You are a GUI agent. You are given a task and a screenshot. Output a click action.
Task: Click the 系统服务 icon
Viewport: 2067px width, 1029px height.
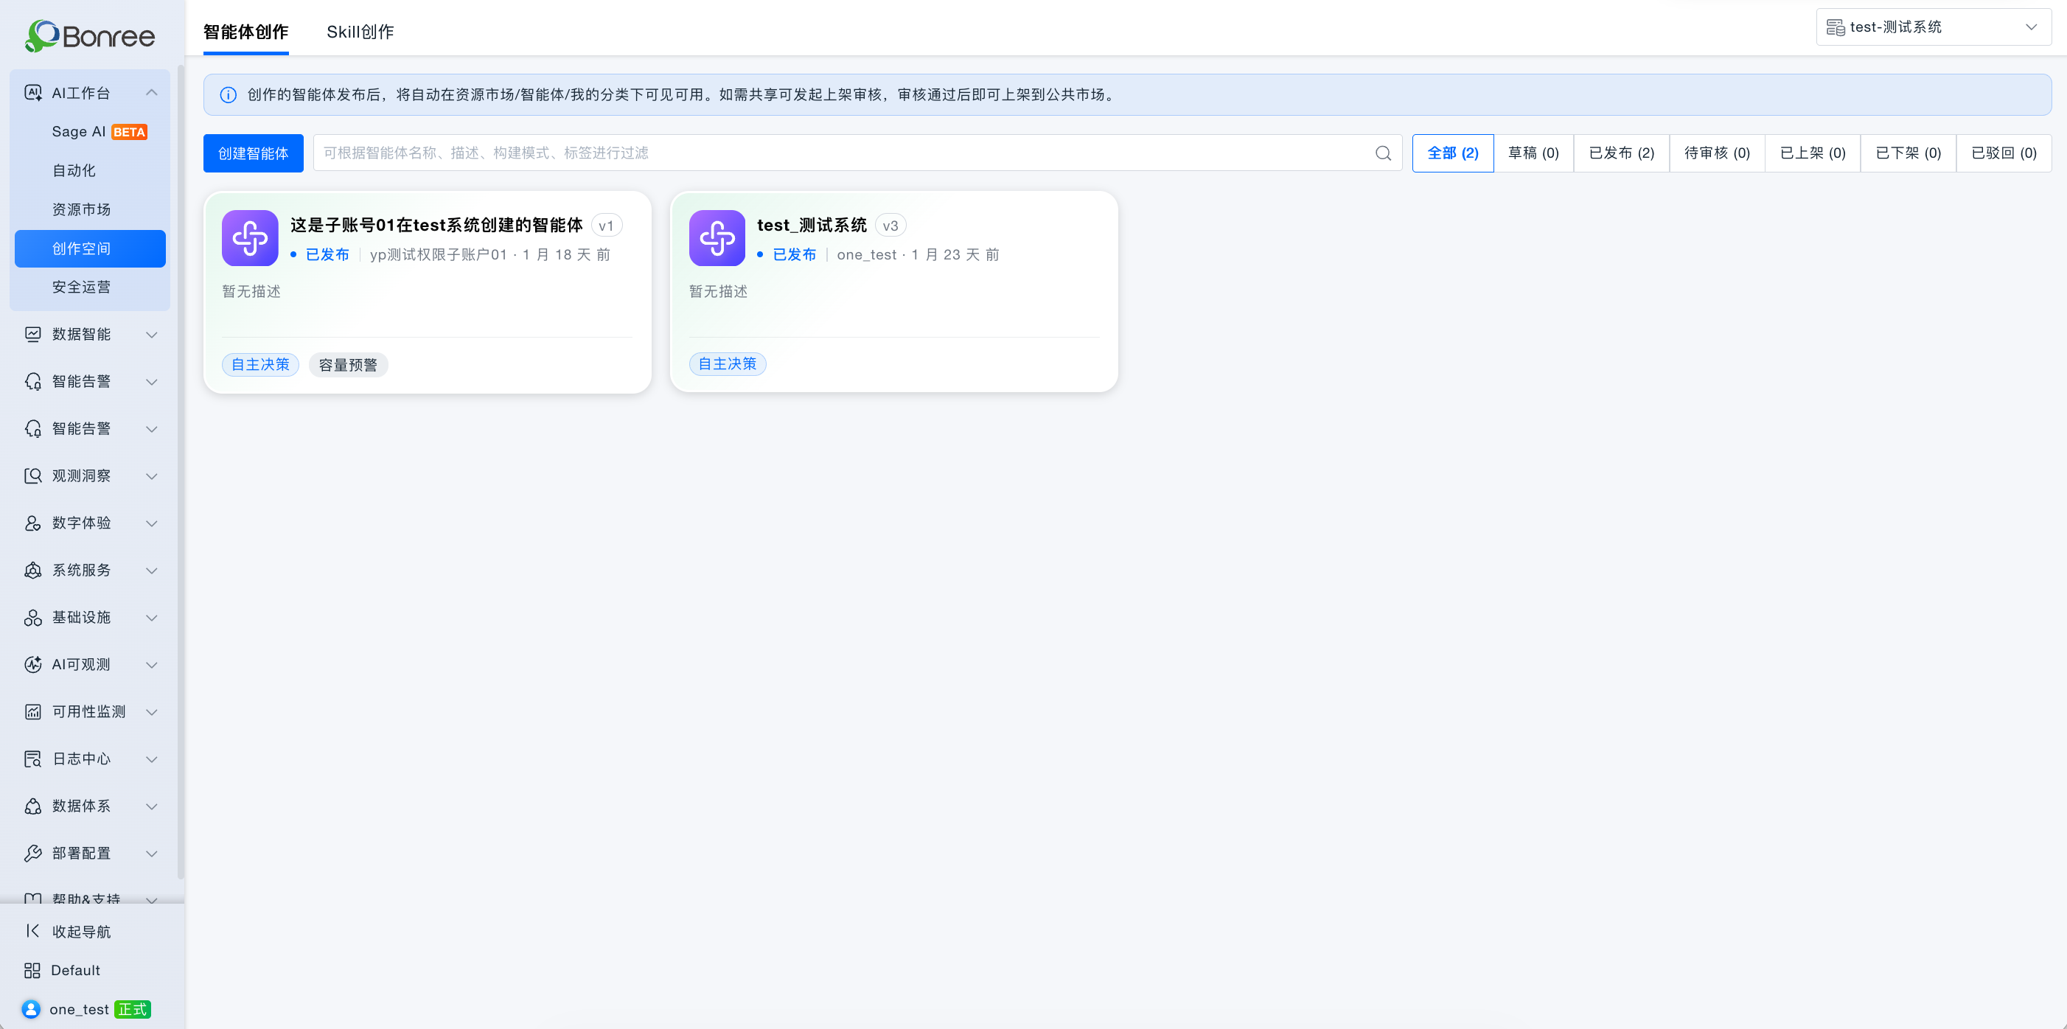coord(33,571)
